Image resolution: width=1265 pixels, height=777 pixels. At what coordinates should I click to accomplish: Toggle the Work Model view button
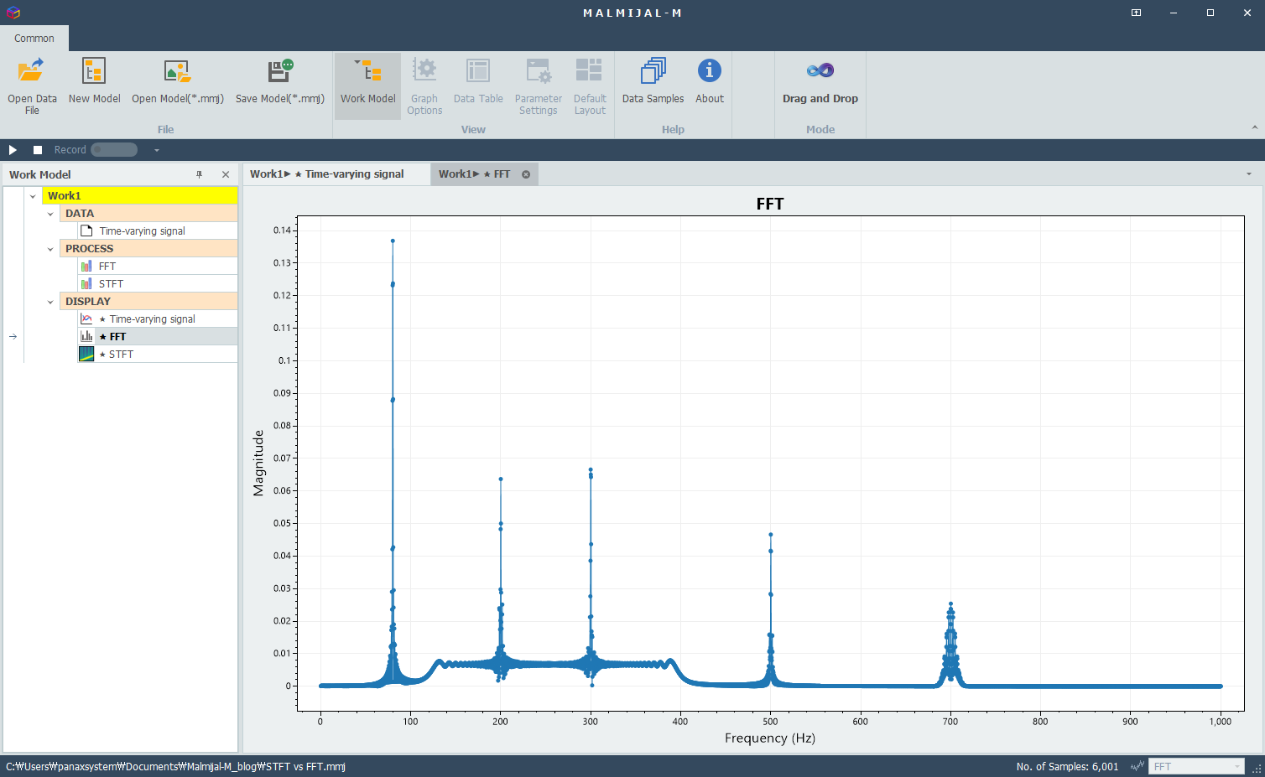pos(367,85)
